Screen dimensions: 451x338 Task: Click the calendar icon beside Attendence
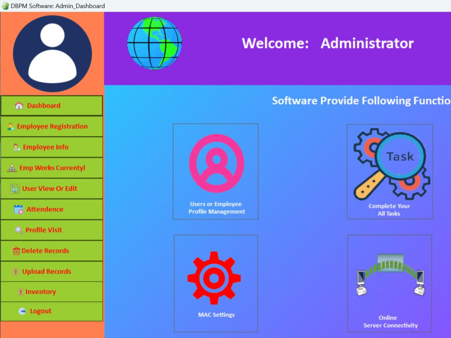coord(18,209)
